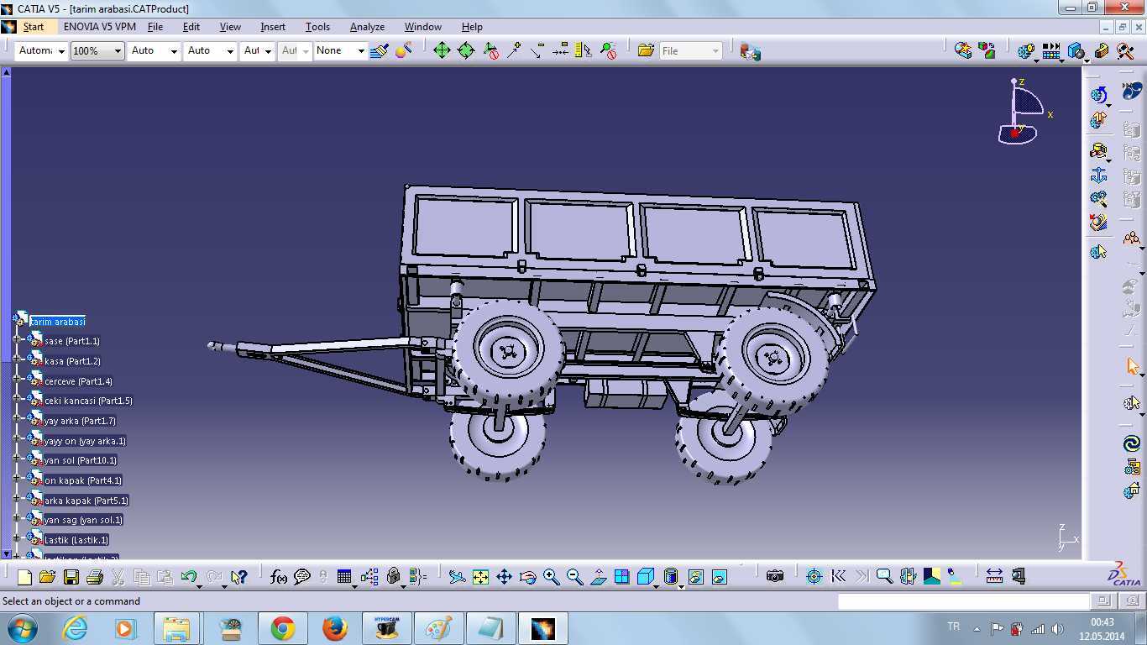Select the Rotate view tool
1147x645 pixels.
pyautogui.click(x=527, y=577)
